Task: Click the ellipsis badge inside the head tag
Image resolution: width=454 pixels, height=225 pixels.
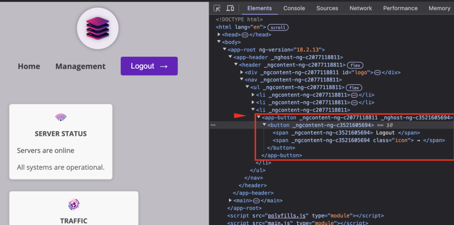Action: (245, 35)
